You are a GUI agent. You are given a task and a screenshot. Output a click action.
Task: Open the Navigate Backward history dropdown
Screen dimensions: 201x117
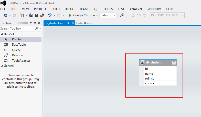(x=10, y=16)
